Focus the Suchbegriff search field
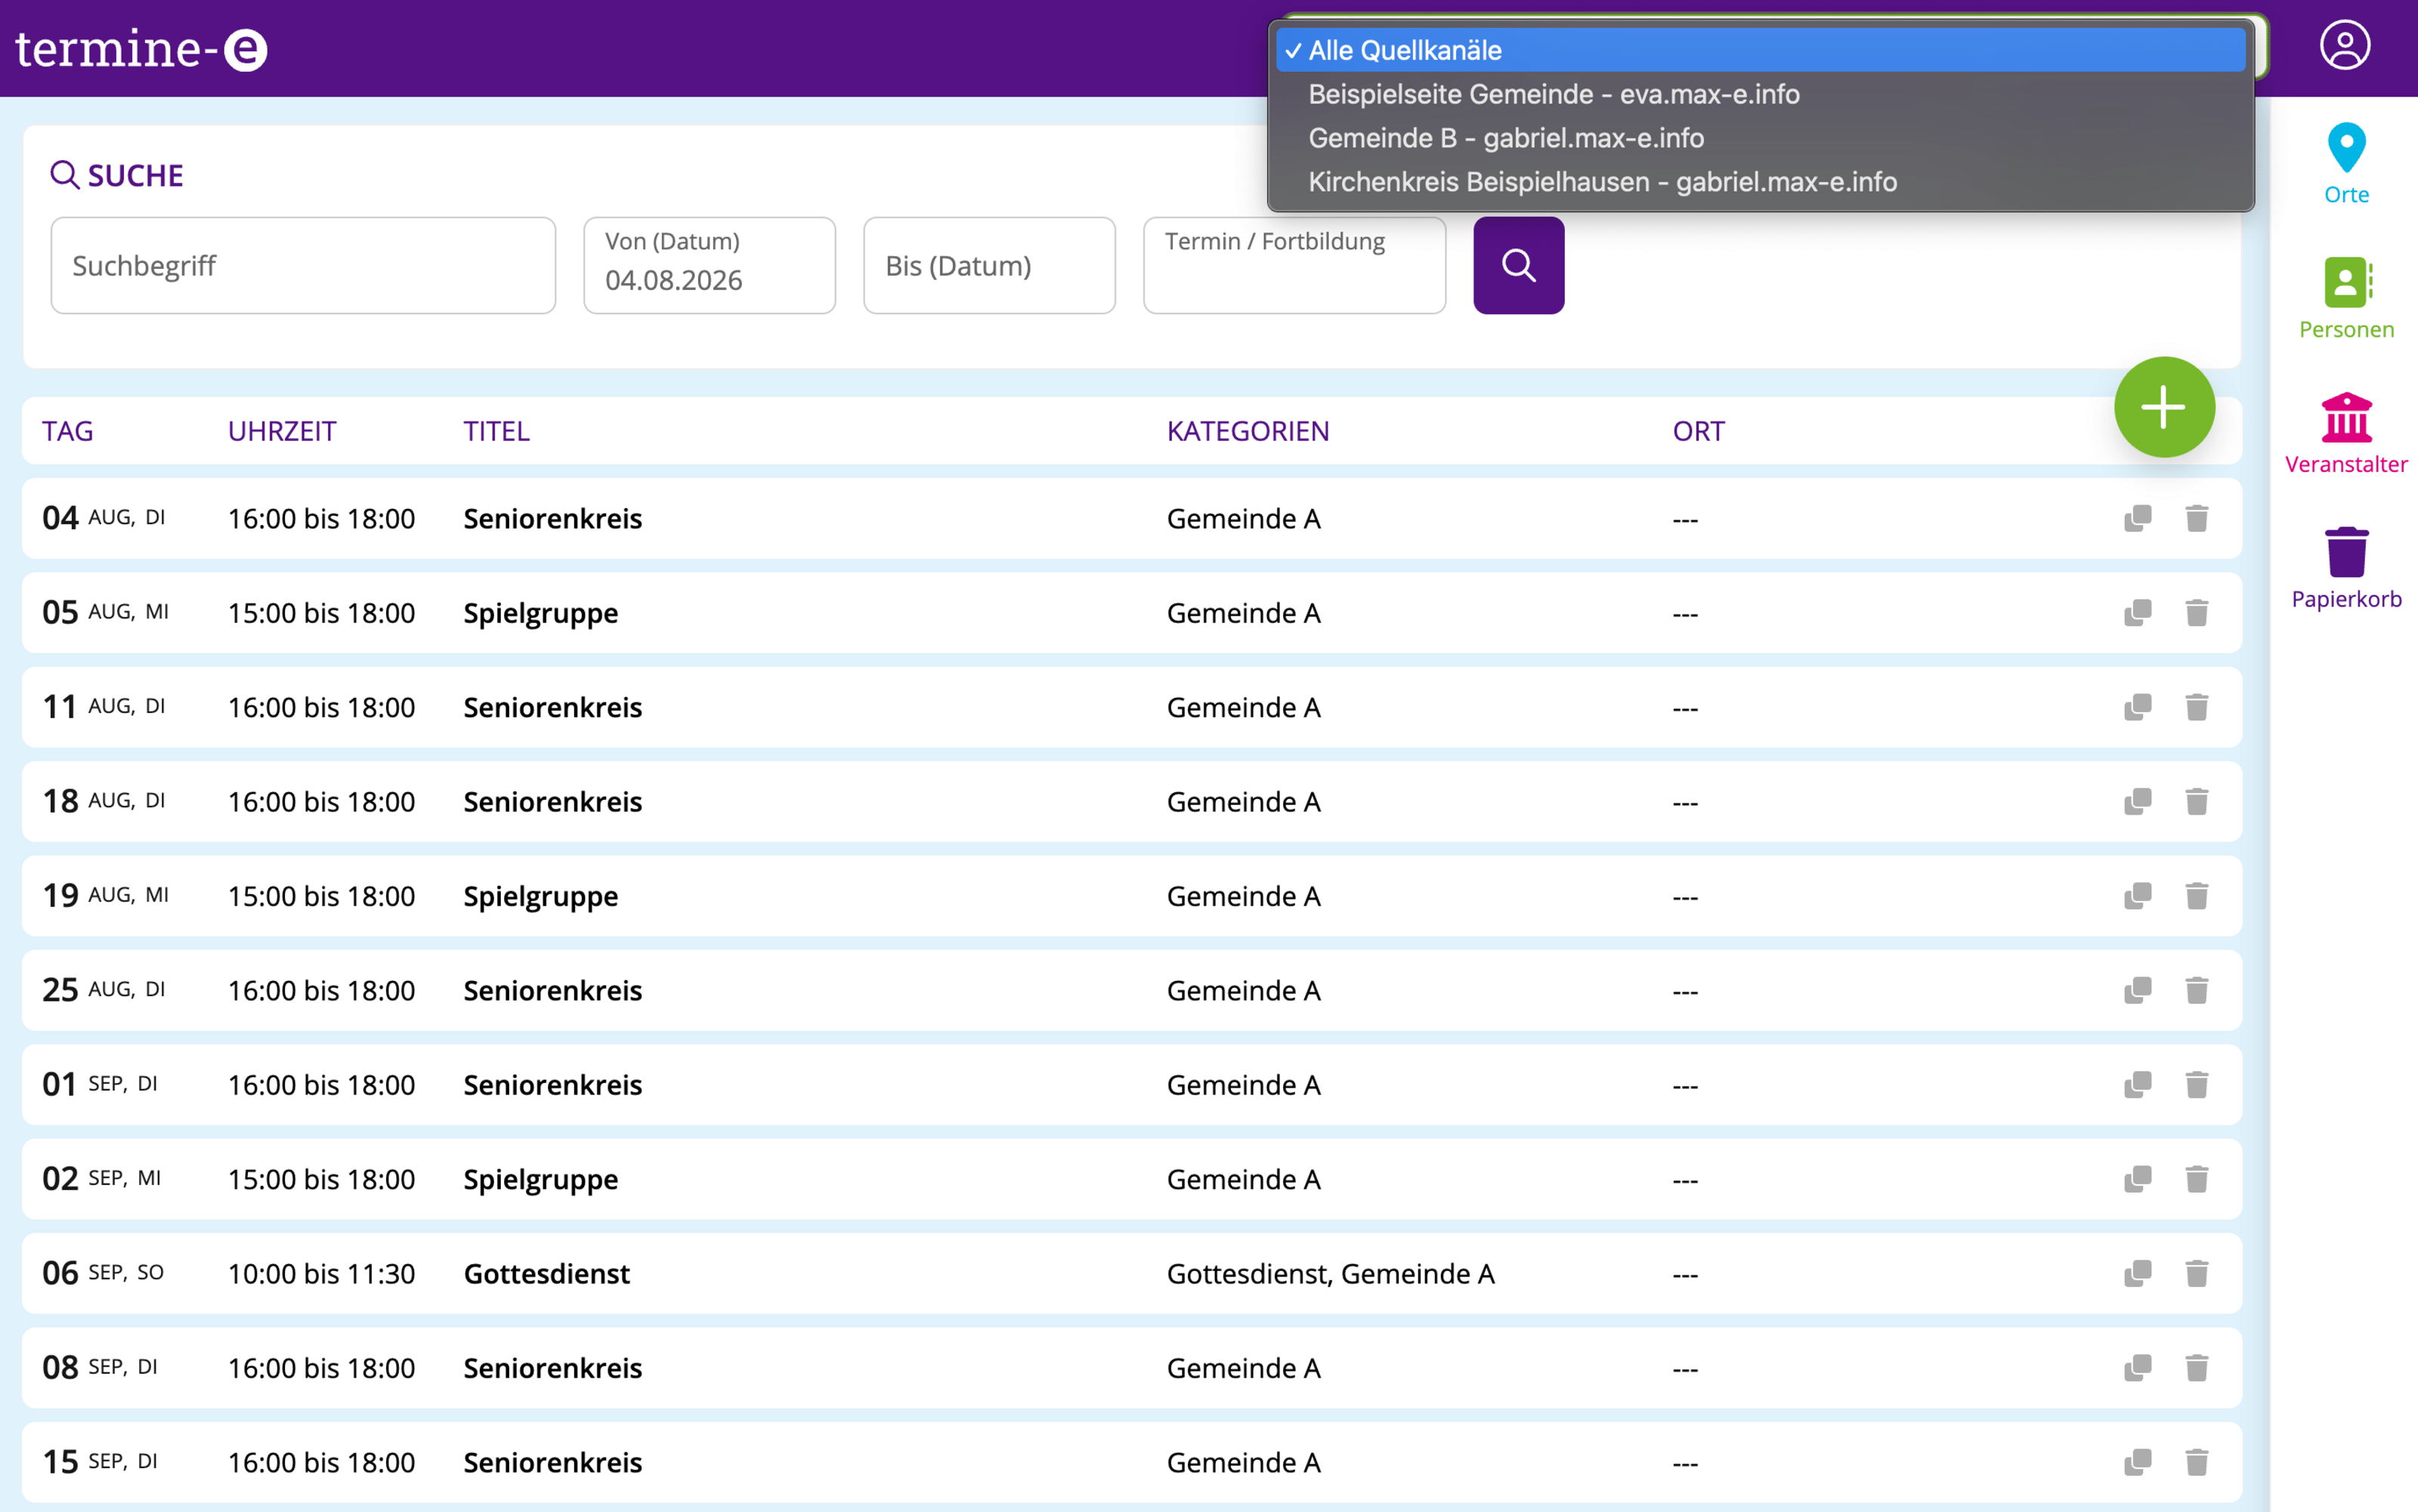Image resolution: width=2418 pixels, height=1512 pixels. 303,265
